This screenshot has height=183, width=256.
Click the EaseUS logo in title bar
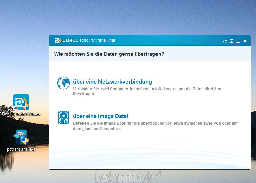tap(58, 40)
